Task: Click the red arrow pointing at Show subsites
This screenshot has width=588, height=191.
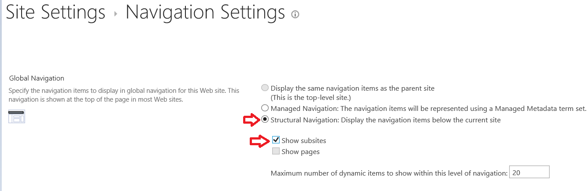Action: pyautogui.click(x=261, y=141)
